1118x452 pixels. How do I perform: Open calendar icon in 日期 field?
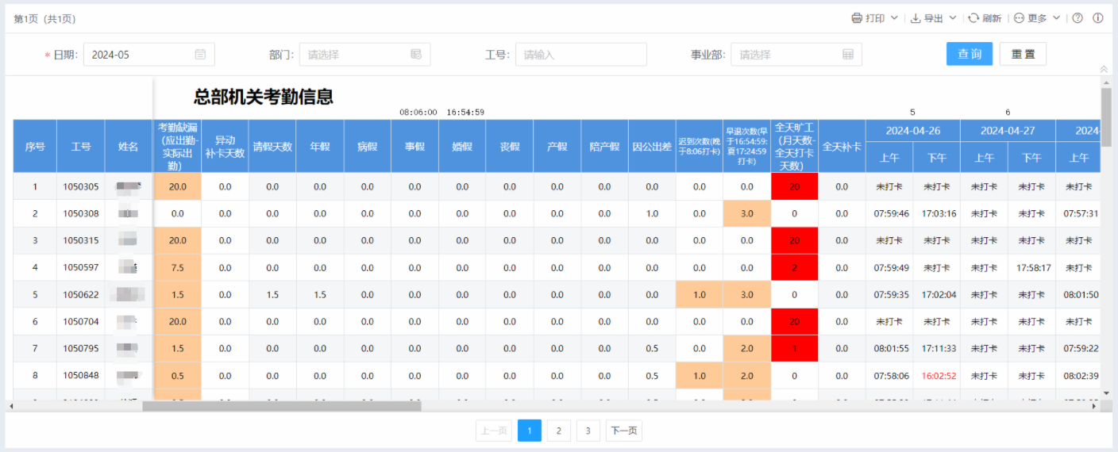[x=200, y=54]
